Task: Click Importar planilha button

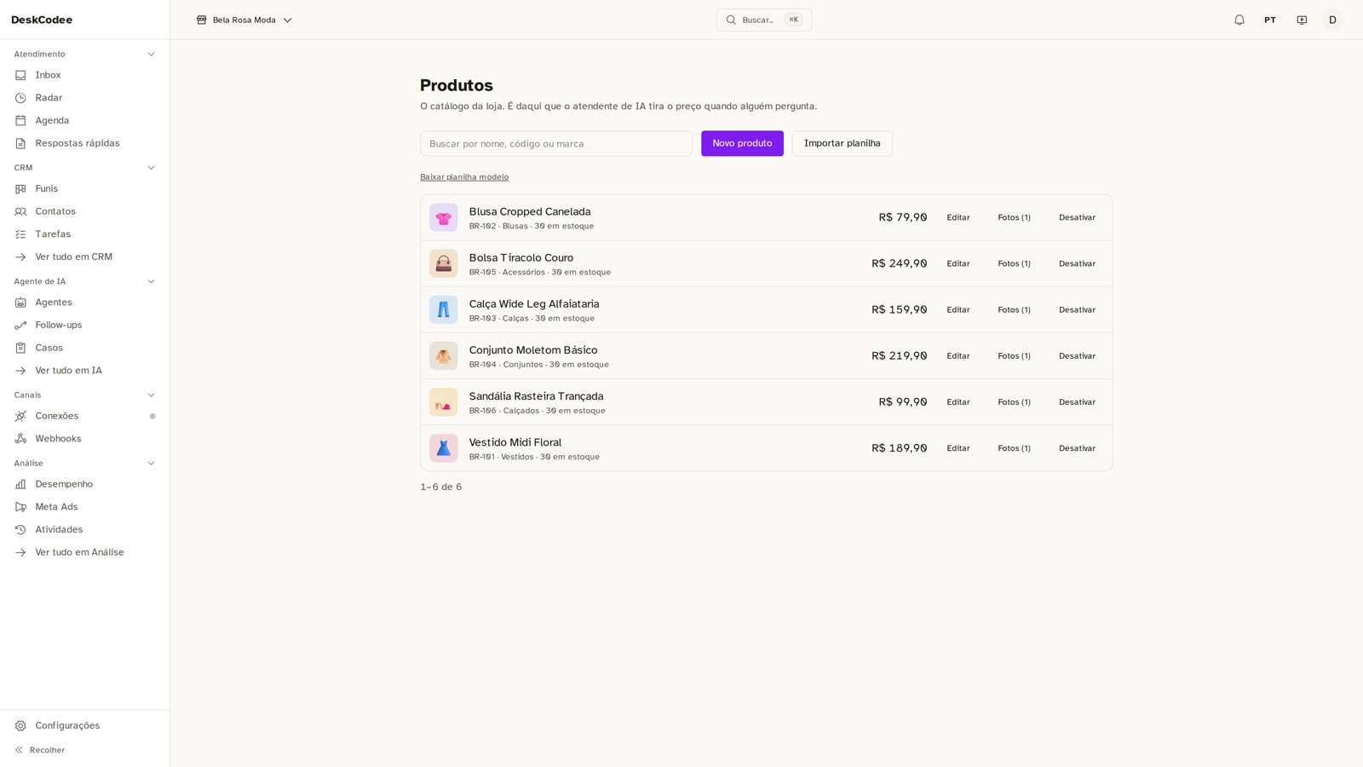Action: click(843, 143)
